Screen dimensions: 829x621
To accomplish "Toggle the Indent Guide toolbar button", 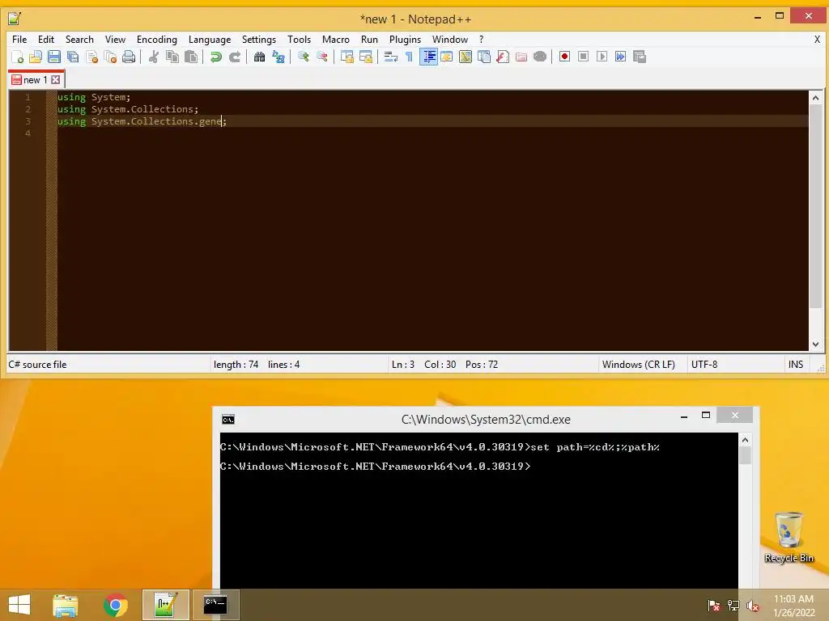I will (428, 57).
